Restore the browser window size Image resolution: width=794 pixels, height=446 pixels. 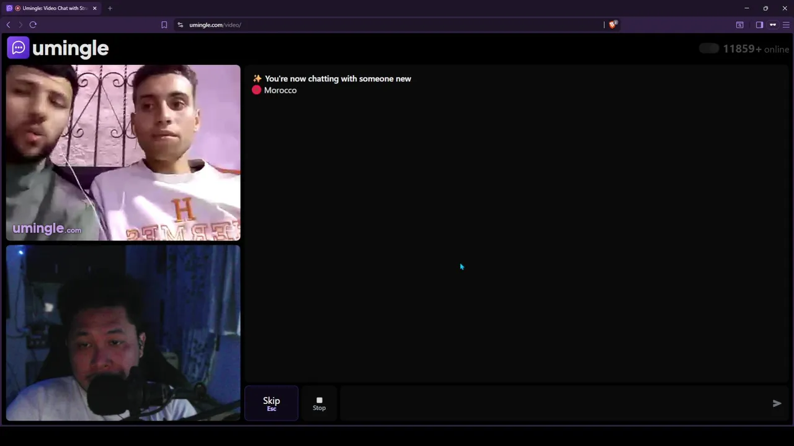[765, 8]
